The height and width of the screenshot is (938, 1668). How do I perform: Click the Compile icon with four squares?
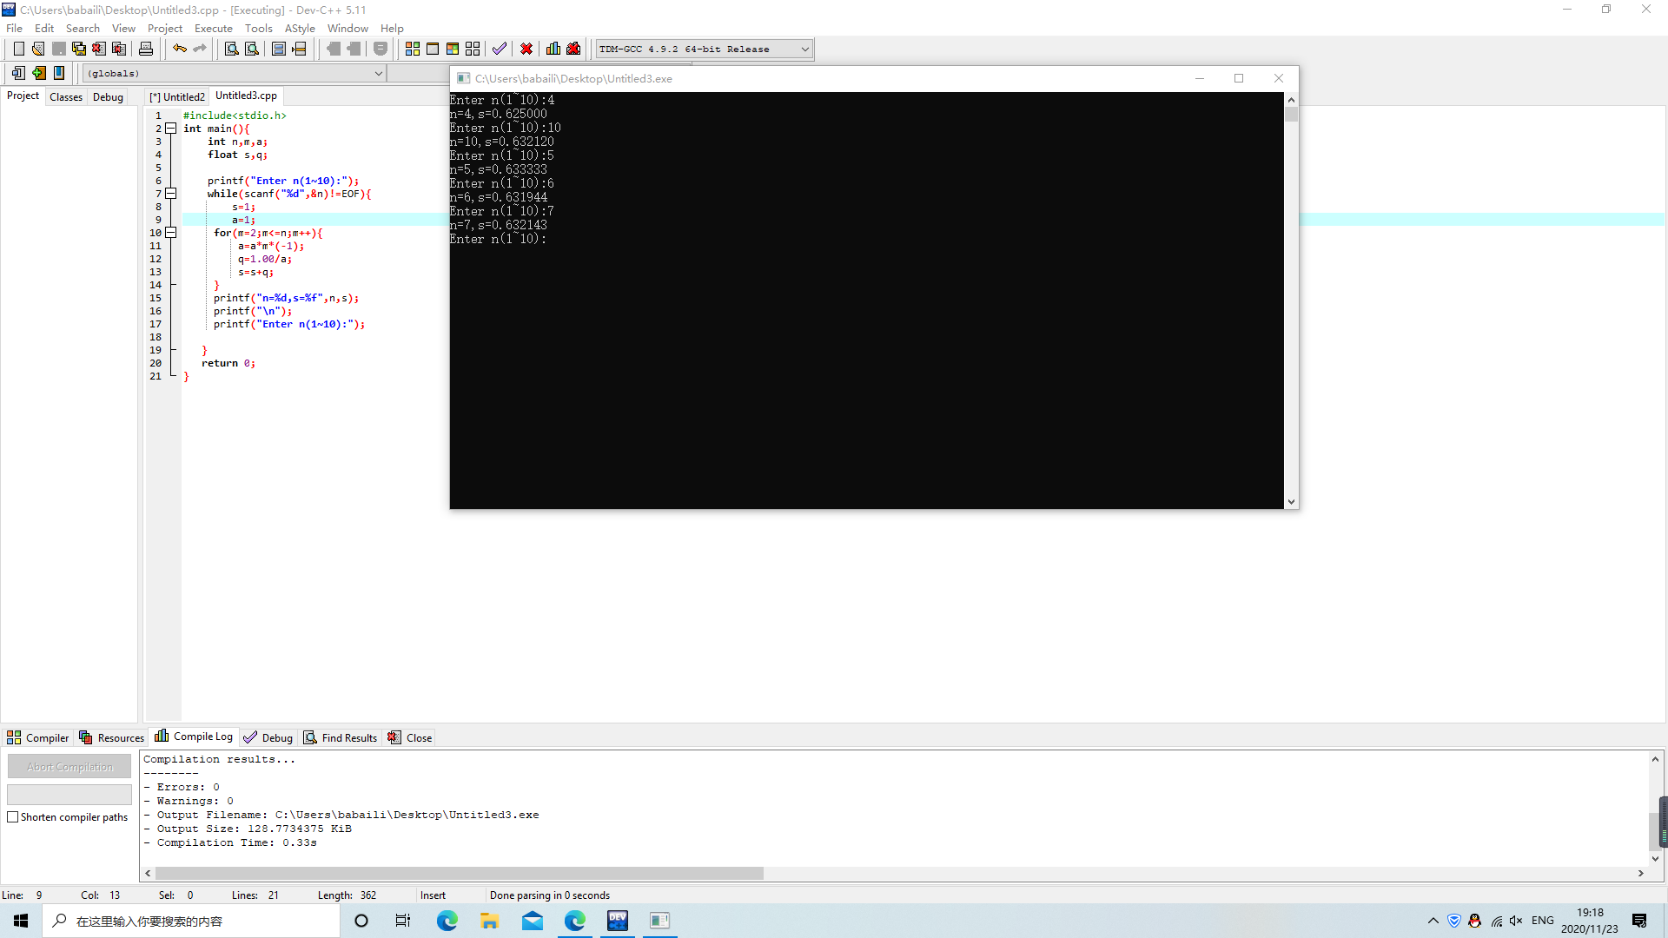413,49
